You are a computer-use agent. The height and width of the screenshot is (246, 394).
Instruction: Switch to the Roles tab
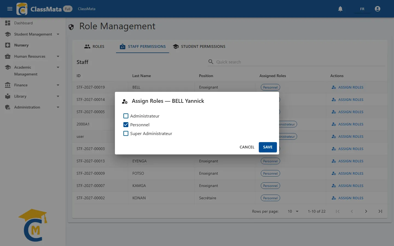point(94,46)
